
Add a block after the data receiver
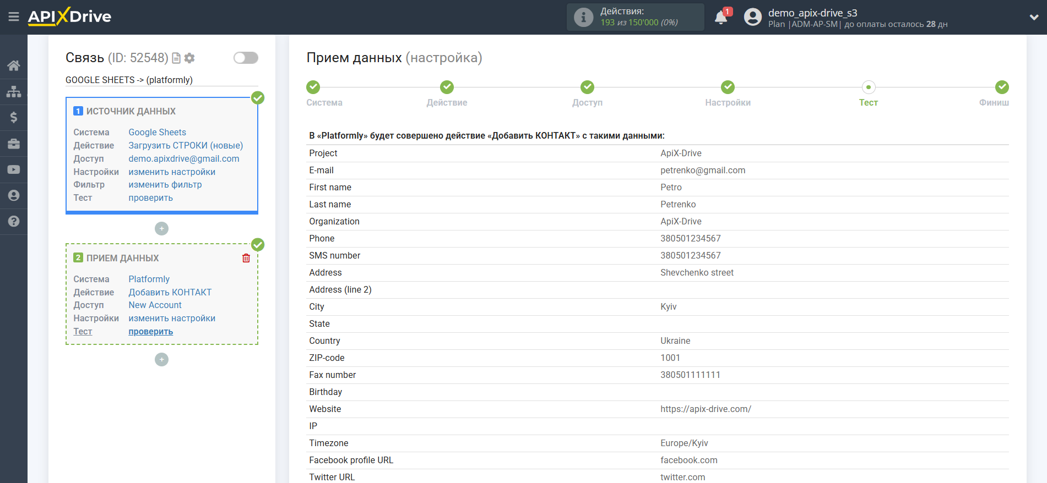(x=161, y=359)
